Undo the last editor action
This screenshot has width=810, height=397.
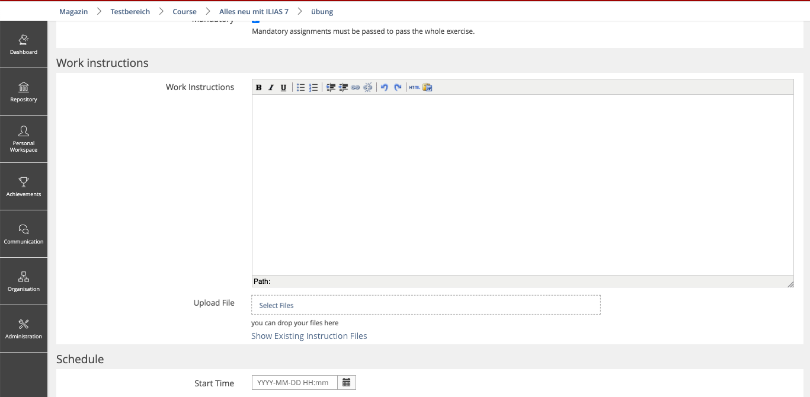(385, 88)
